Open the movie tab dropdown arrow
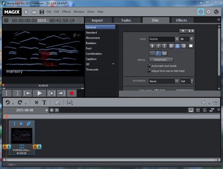 [57, 110]
